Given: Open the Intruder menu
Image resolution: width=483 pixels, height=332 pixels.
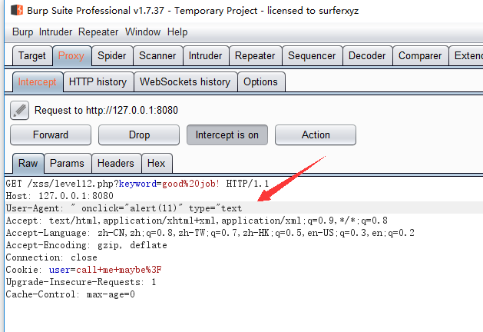Looking at the screenshot, I should tap(55, 32).
